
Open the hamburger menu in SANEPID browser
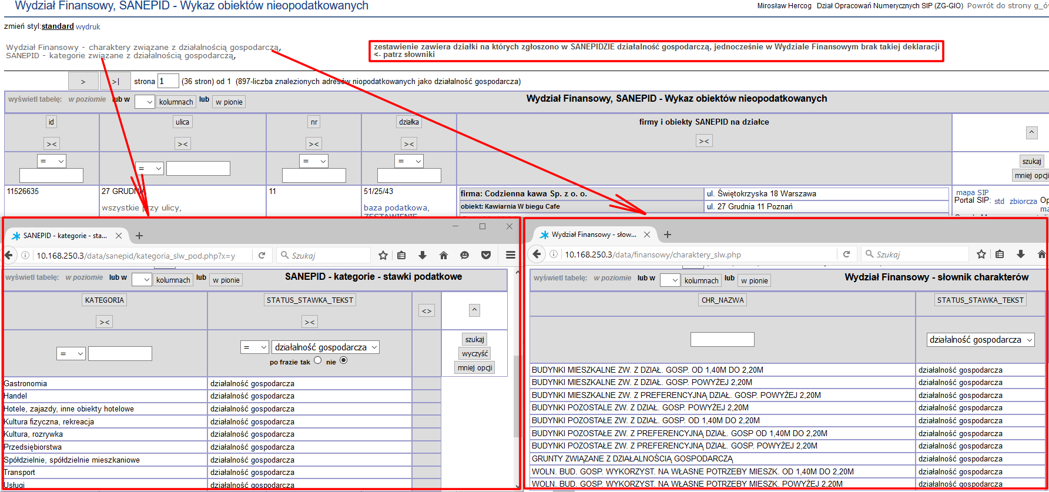(x=510, y=255)
